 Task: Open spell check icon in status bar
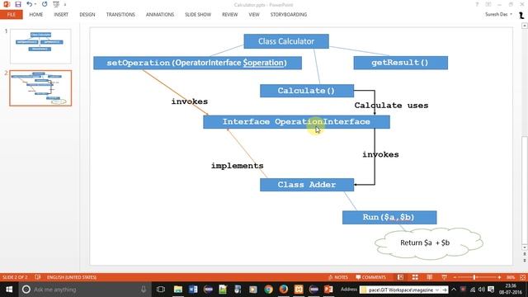(x=37, y=277)
